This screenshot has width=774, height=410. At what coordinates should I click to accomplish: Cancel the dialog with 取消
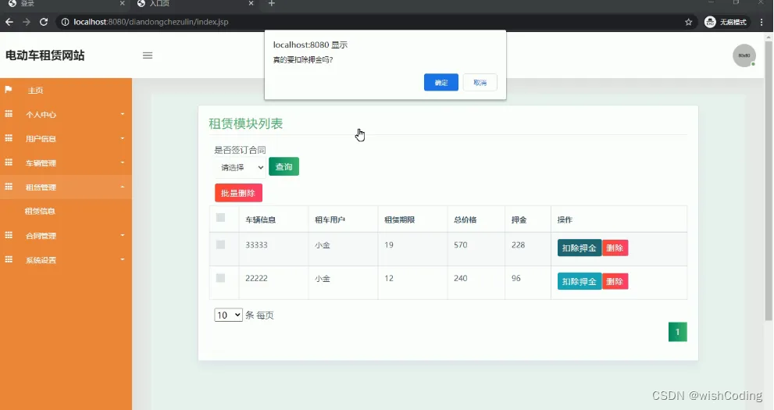point(480,83)
